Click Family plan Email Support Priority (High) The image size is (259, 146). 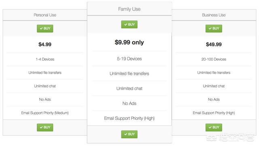pos(129,118)
